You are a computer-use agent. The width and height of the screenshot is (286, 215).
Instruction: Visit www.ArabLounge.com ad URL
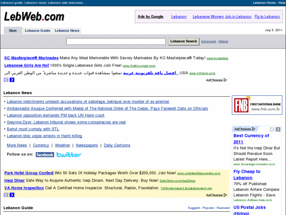click(139, 66)
